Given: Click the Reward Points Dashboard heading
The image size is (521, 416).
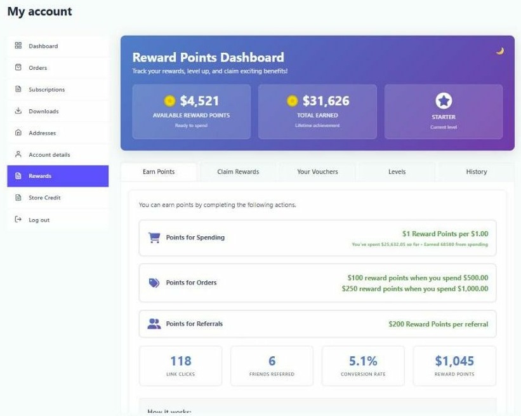Looking at the screenshot, I should 208,57.
